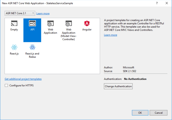Screen dimensions: 172x120
Task: Enable Configure for HTTPS checkbox
Action: tap(6, 86)
